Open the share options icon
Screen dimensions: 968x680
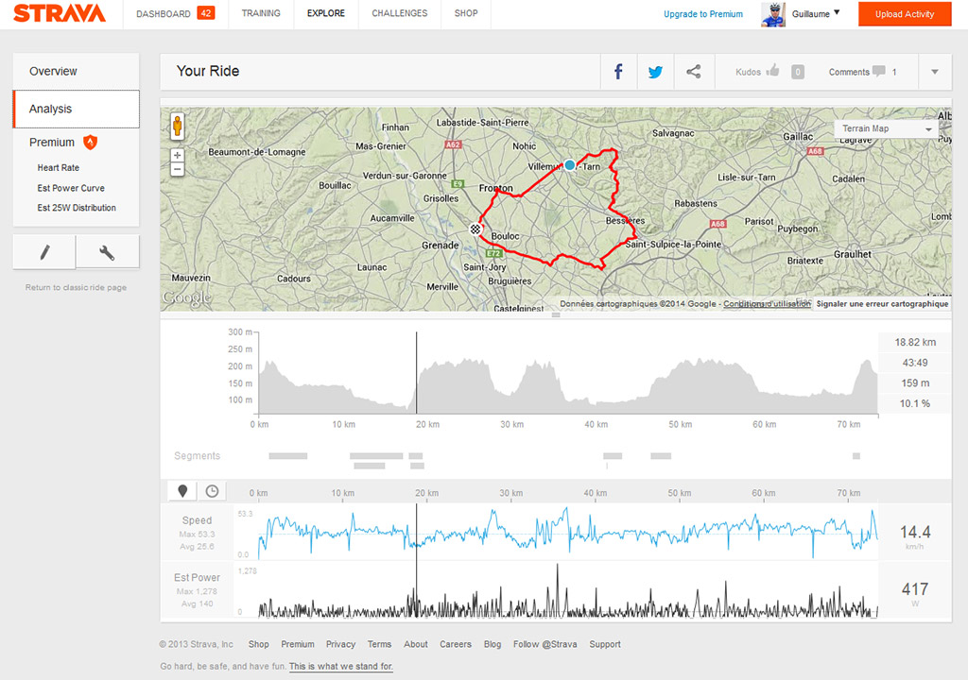[x=694, y=72]
